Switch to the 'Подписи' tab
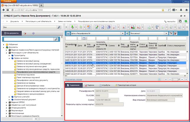This screenshot has width=190, height=122. pos(89,85)
